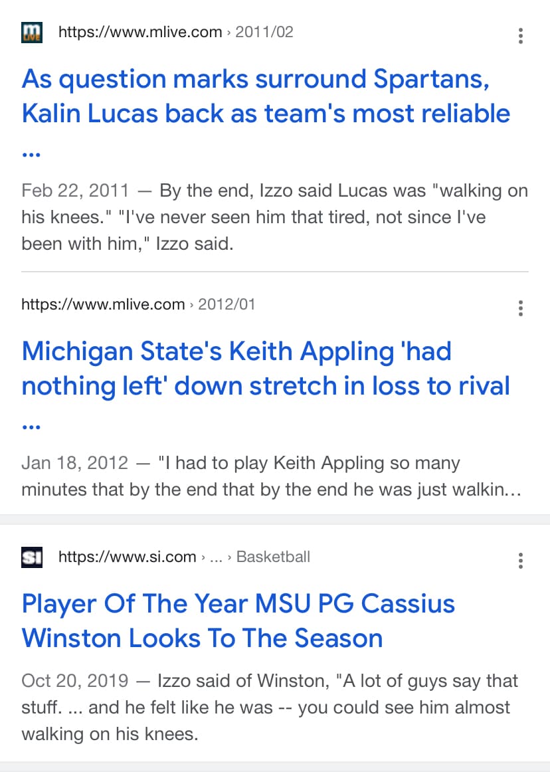Screen dimensions: 550x772
Task: Tap the mlive favicon icon
Action: click(x=32, y=32)
